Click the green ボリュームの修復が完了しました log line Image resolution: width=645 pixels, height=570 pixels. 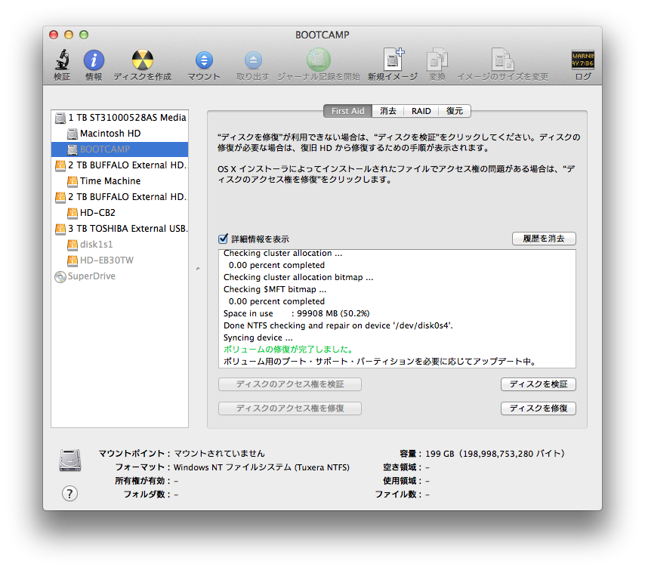pyautogui.click(x=289, y=350)
